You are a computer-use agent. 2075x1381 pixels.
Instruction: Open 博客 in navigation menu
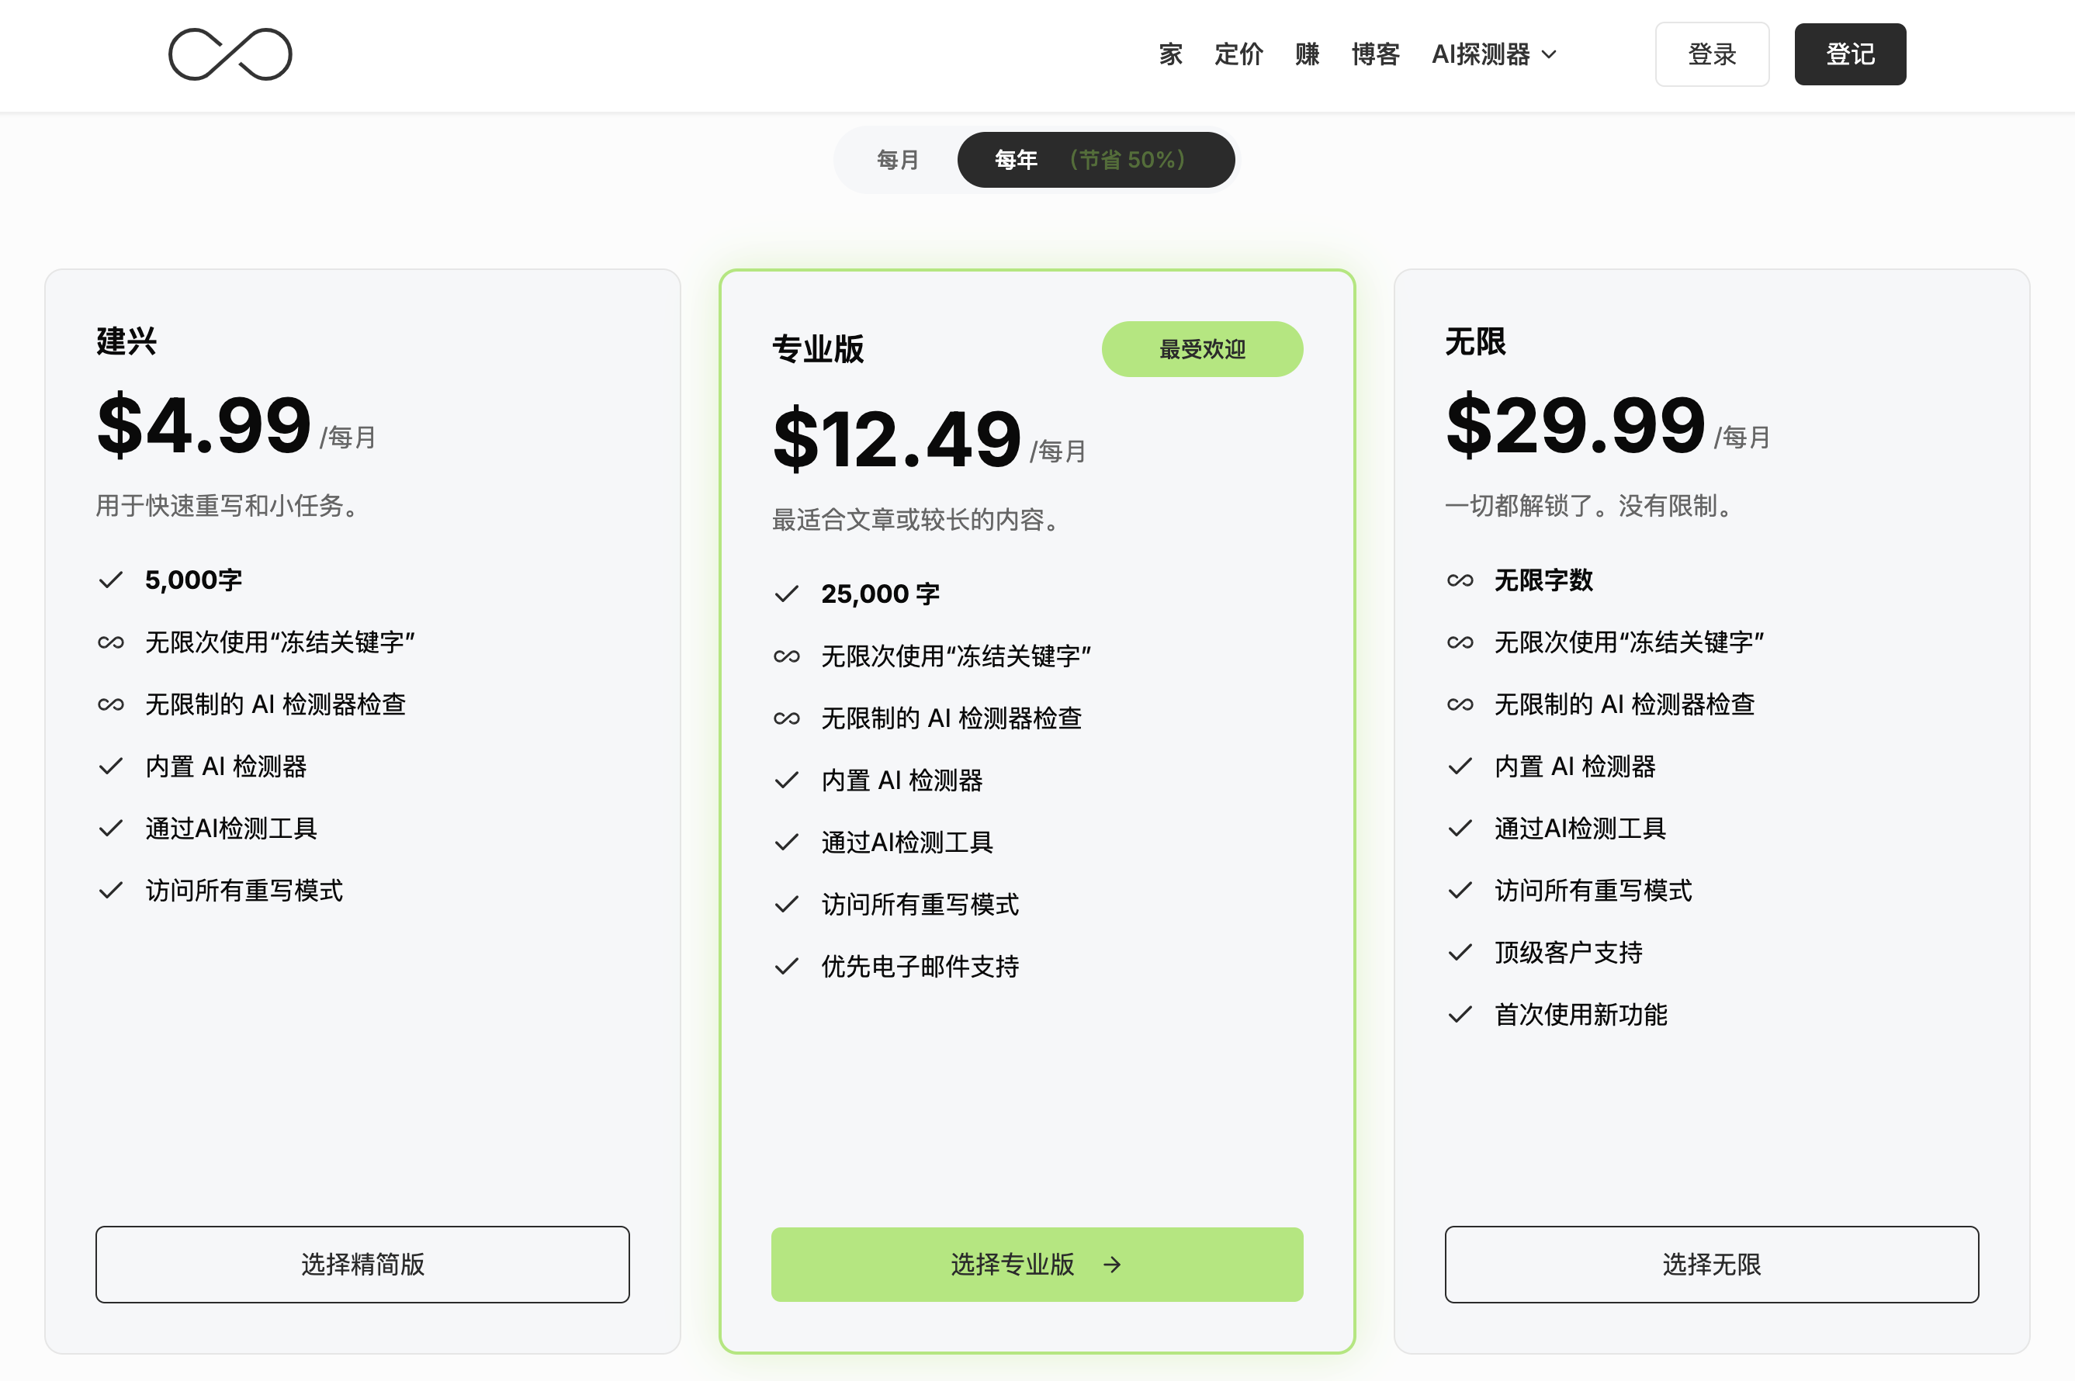pyautogui.click(x=1375, y=54)
